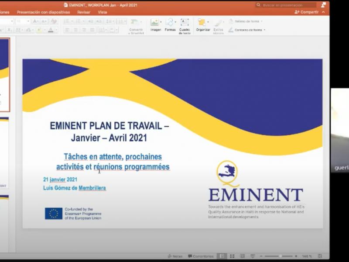Open the align text vertical dropdown

tap(113, 30)
